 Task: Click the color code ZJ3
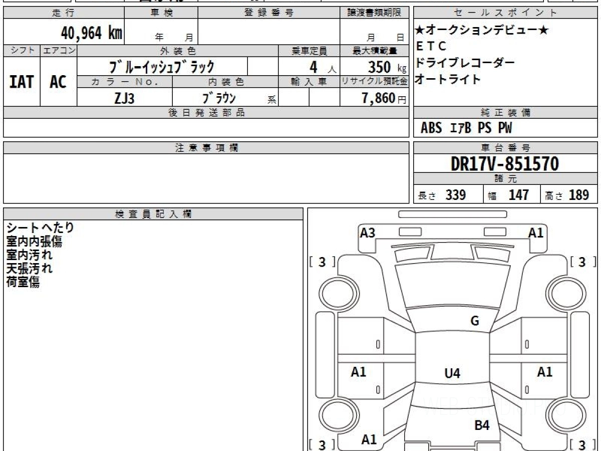coord(124,98)
